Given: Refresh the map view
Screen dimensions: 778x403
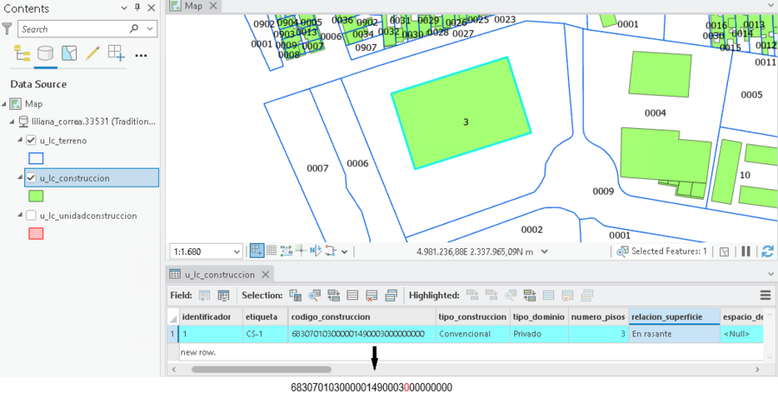Looking at the screenshot, I should [768, 251].
